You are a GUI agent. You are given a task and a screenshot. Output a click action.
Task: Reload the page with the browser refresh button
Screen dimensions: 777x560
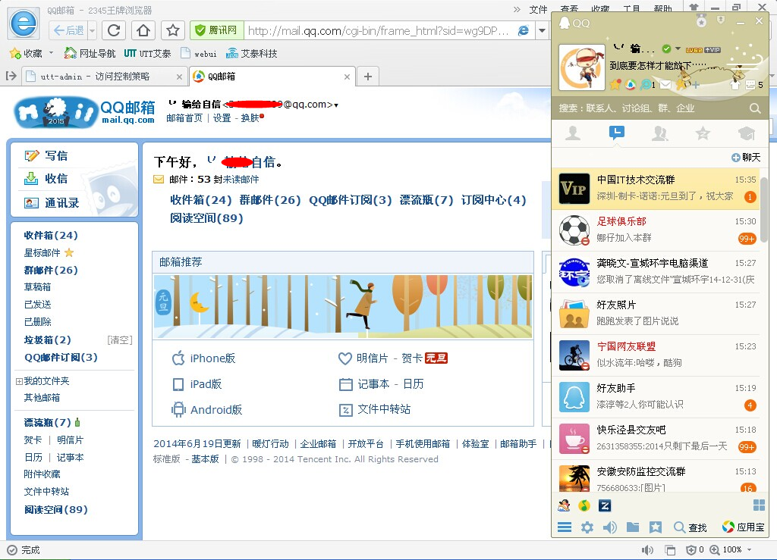114,30
